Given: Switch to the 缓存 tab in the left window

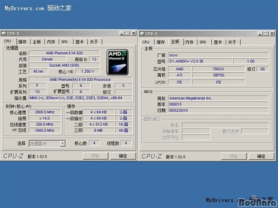Looking at the screenshot, I should pyautogui.click(x=22, y=42).
